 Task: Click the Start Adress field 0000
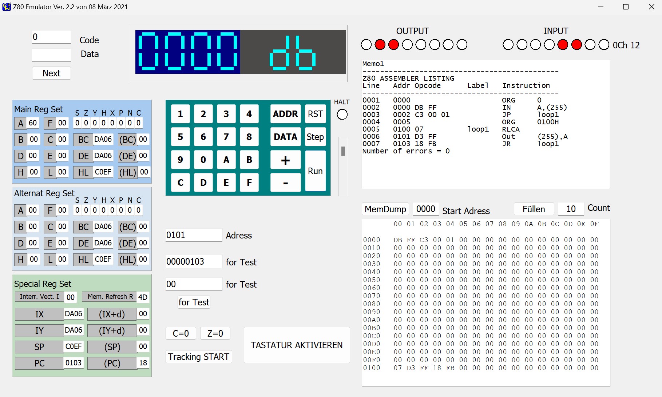tap(425, 209)
